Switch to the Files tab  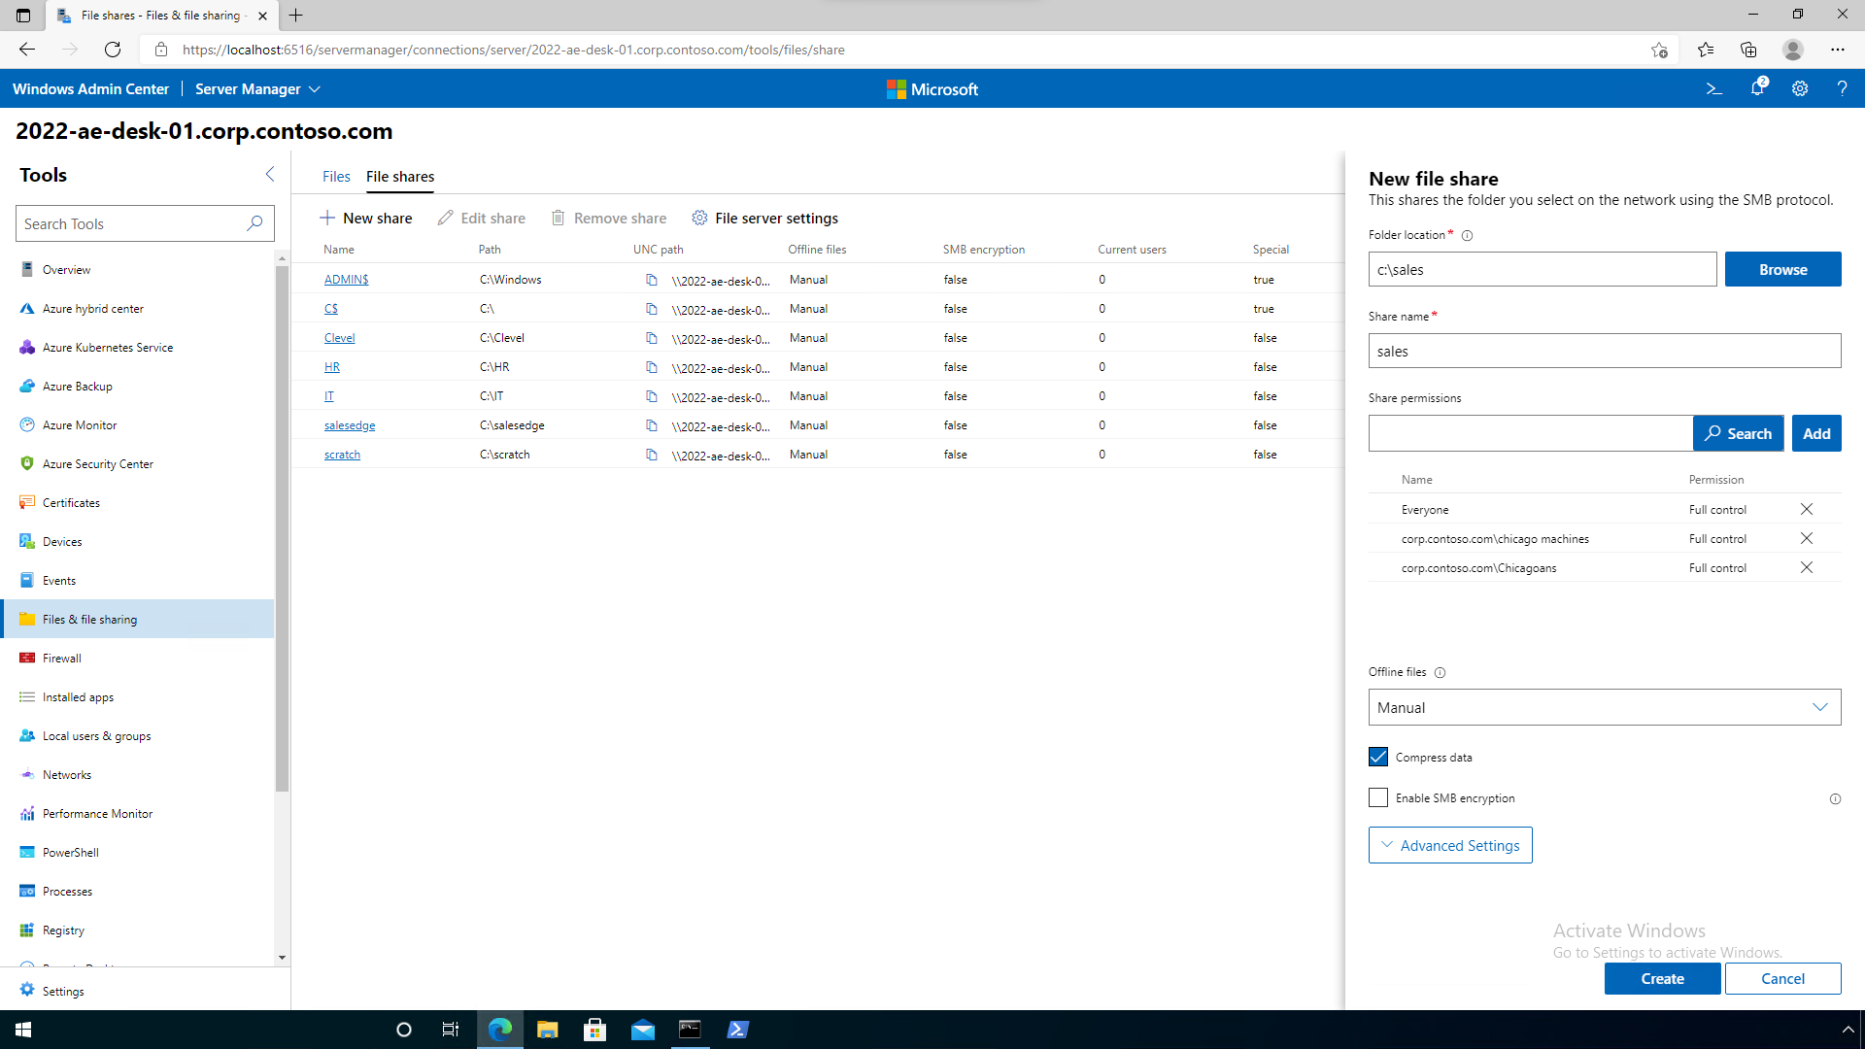pos(335,176)
